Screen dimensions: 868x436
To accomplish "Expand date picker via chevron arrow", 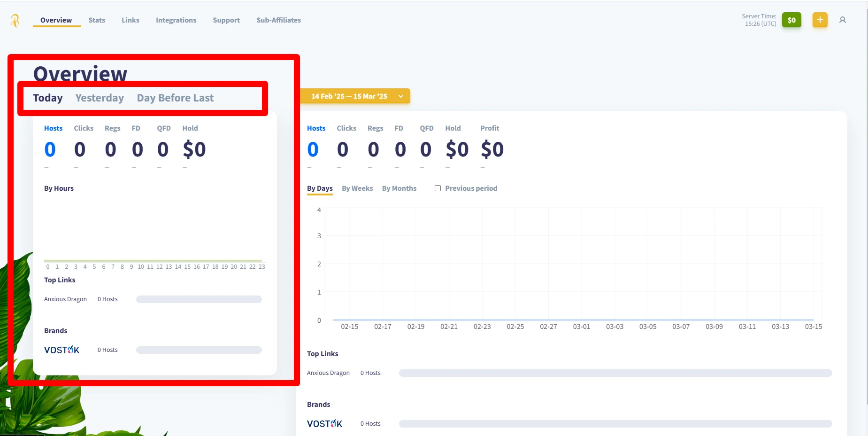I will coord(401,96).
